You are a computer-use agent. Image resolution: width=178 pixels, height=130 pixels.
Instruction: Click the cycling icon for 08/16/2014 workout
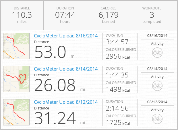tap(157, 52)
